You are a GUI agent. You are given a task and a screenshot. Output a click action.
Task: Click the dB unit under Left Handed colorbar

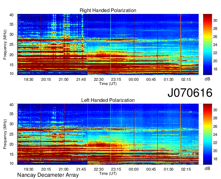click(207, 169)
